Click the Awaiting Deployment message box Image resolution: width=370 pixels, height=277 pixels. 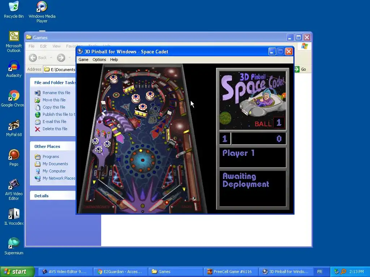253,189
